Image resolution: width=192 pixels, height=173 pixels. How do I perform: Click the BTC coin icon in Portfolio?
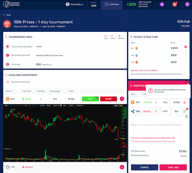pyautogui.click(x=133, y=102)
